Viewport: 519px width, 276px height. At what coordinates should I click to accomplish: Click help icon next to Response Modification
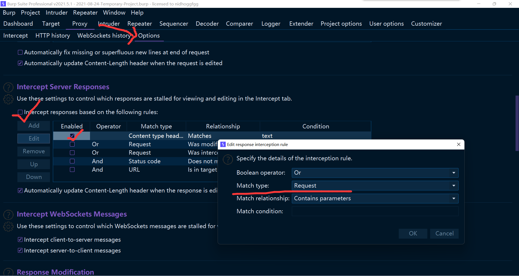[x=8, y=272]
